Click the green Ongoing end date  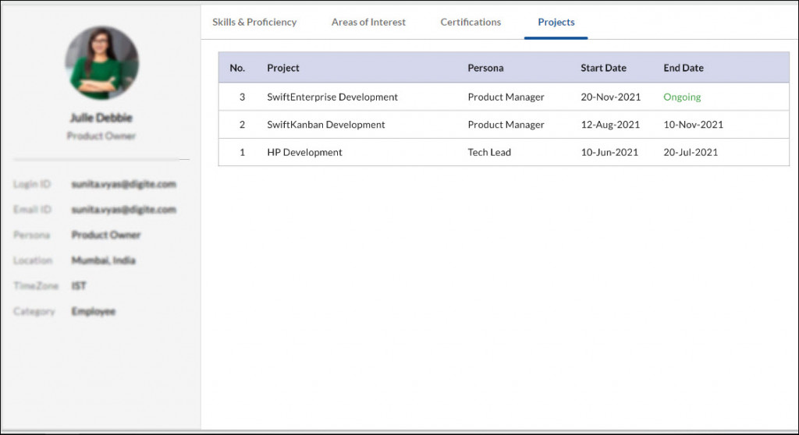(x=682, y=97)
